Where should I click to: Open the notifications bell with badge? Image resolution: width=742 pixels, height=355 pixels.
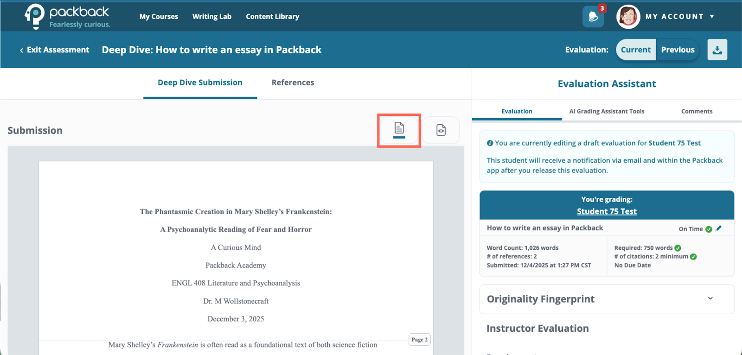click(593, 17)
